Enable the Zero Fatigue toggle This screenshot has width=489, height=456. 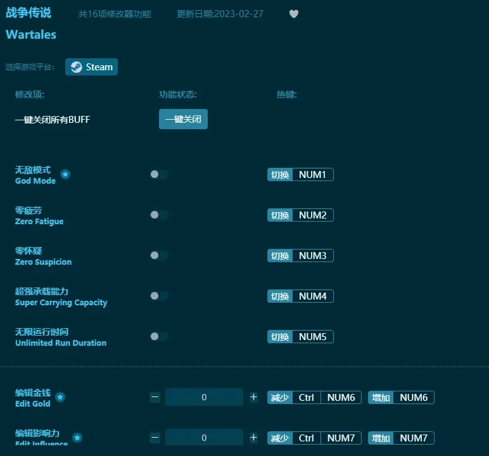159,215
